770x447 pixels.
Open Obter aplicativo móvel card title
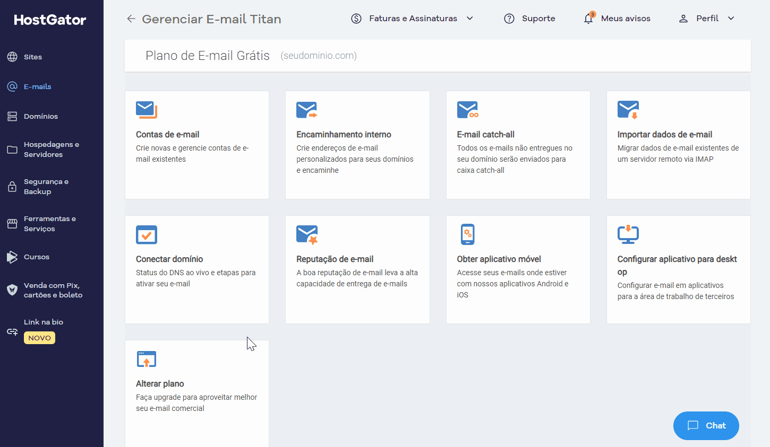click(x=499, y=259)
